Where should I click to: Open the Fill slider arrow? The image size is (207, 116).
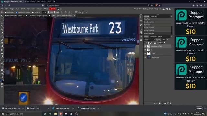pos(165,43)
